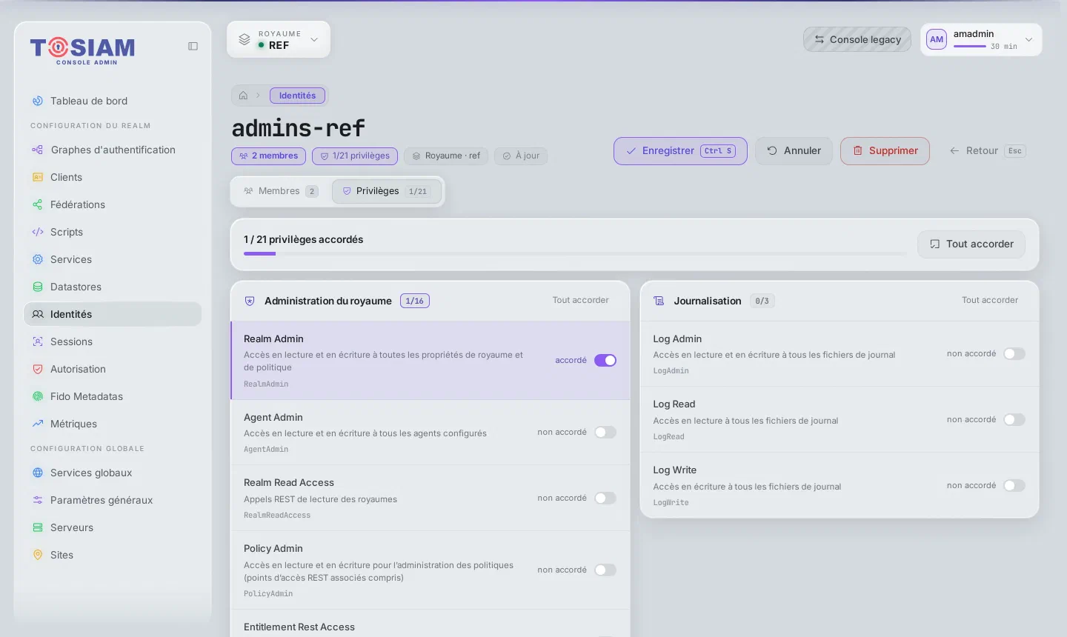Click the Datastores database icon
The width and height of the screenshot is (1067, 637).
38,287
